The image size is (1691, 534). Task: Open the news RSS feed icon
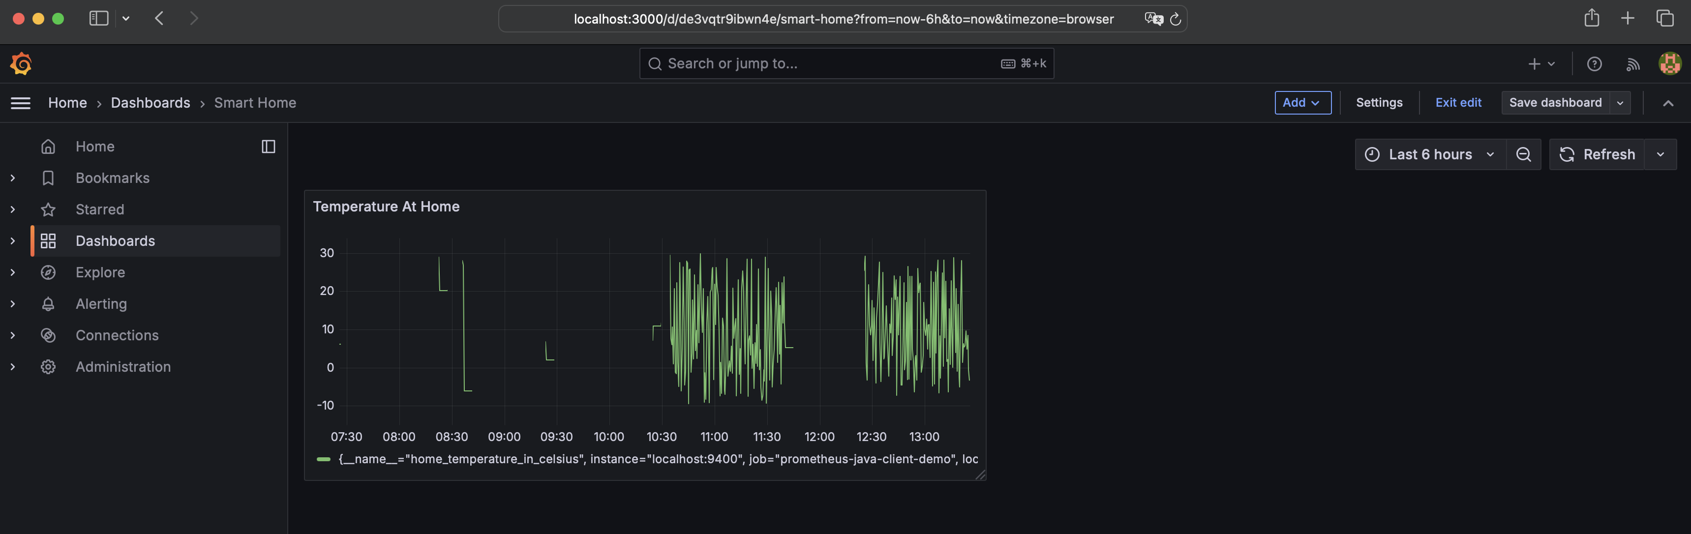tap(1632, 63)
